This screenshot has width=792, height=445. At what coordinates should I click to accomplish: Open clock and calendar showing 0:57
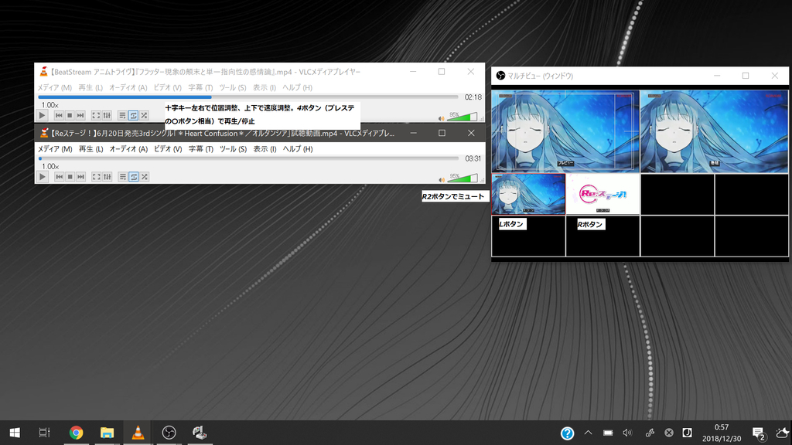coord(722,433)
